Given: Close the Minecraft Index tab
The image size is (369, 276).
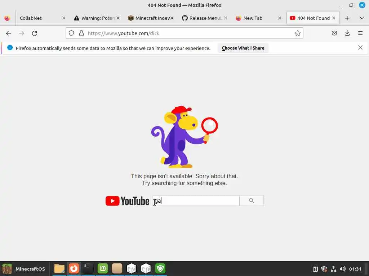Looking at the screenshot, I should coord(172,18).
